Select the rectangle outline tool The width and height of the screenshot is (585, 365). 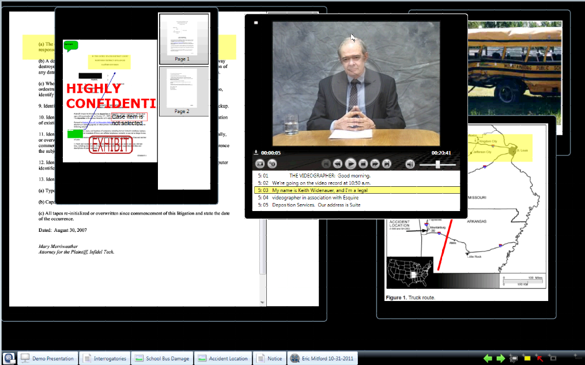coord(553,358)
